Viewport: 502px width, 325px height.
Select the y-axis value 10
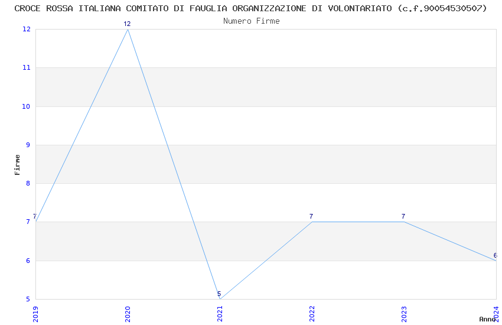tap(26, 106)
